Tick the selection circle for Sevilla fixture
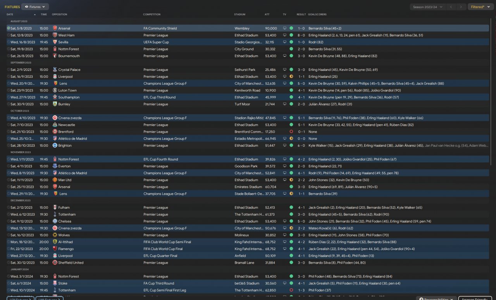Viewport: 496px width, 300px height. 9,42
